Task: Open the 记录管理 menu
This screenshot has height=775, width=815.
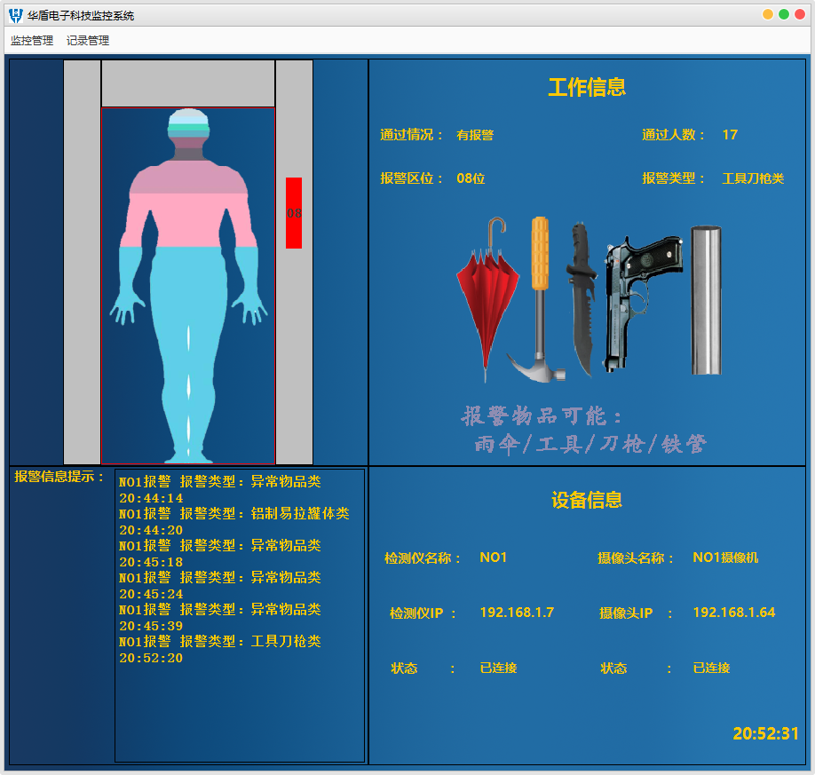Action: pos(88,41)
